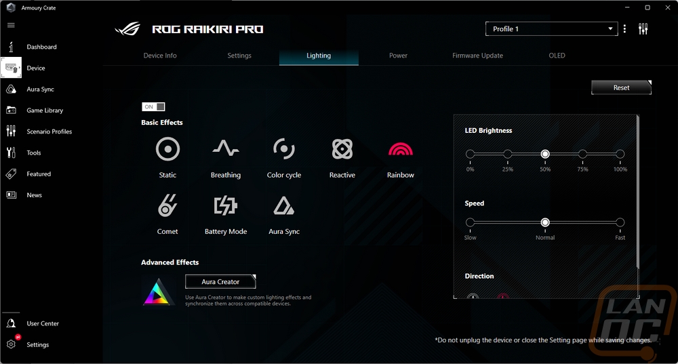Select the Static lighting effect icon
The image size is (678, 364).
point(167,149)
